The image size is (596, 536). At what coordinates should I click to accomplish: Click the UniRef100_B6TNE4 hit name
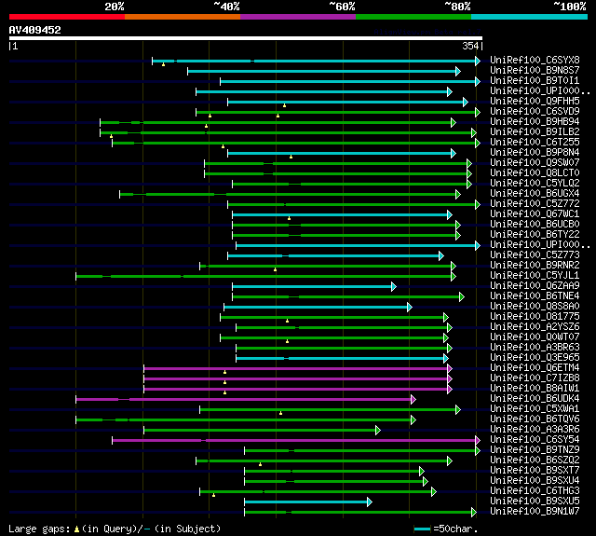tap(535, 296)
